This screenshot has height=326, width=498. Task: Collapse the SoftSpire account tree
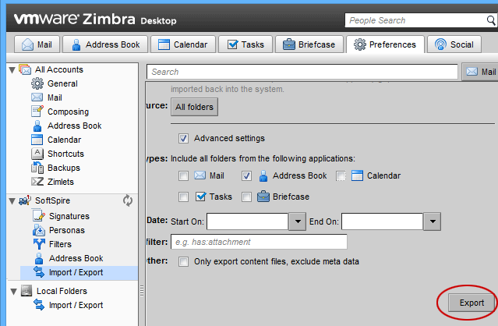12,201
